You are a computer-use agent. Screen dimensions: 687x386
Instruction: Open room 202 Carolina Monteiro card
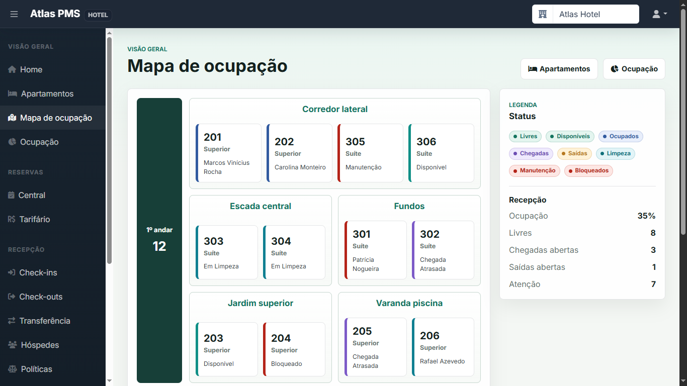click(299, 153)
